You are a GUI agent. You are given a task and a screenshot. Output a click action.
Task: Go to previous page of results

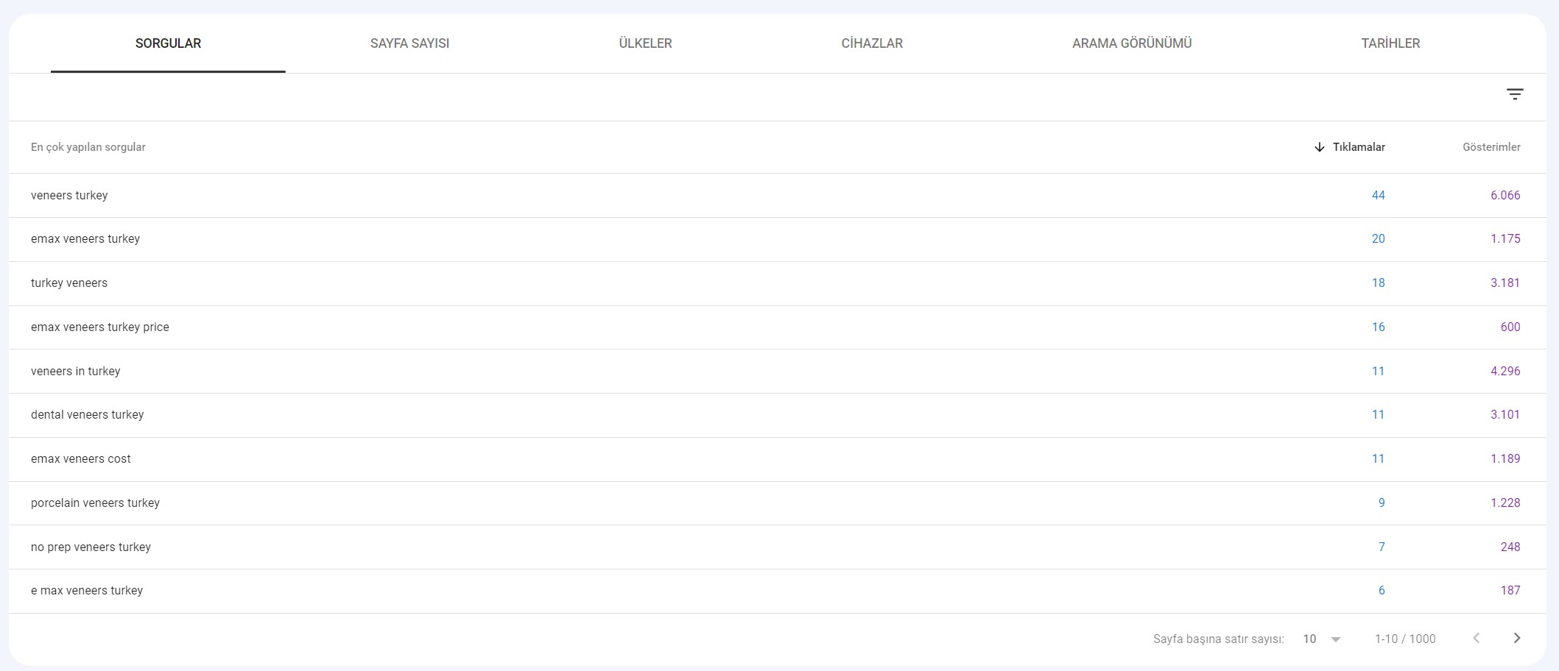point(1476,638)
